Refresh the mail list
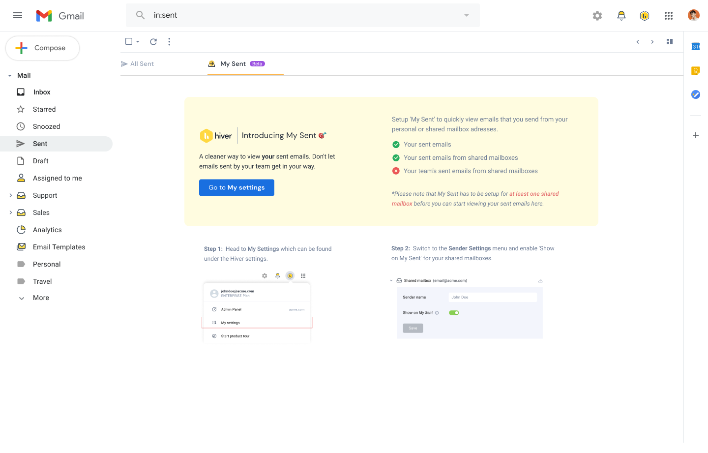Viewport: 708px width, 453px height. pos(153,42)
